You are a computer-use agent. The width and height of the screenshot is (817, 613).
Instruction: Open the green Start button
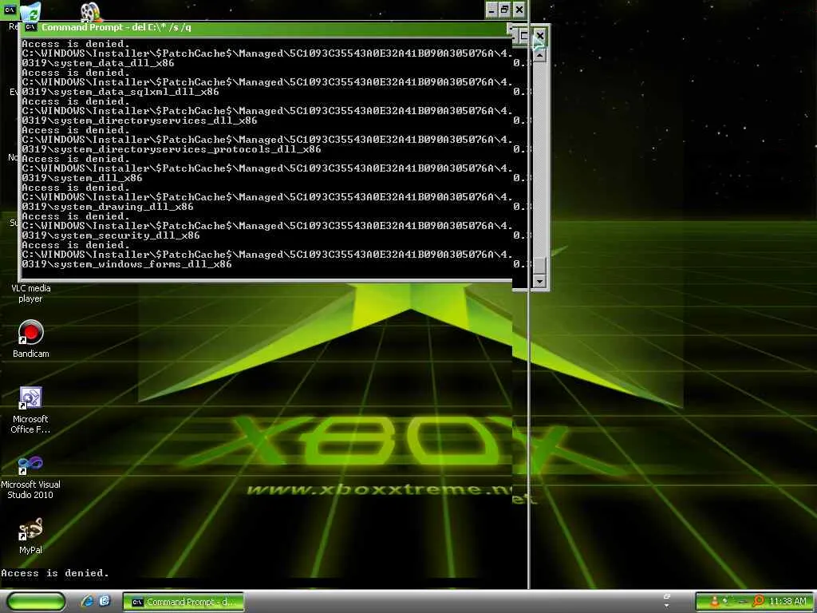[x=36, y=602]
